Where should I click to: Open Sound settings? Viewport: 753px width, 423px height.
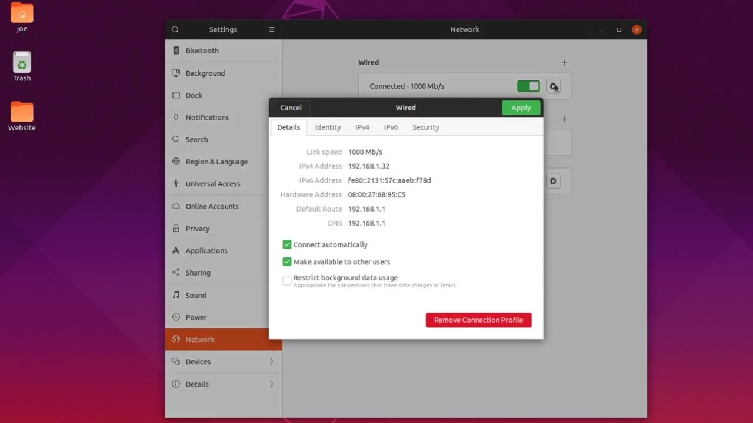click(224, 295)
